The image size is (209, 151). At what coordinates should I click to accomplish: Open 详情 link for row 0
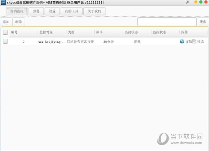pos(189,42)
